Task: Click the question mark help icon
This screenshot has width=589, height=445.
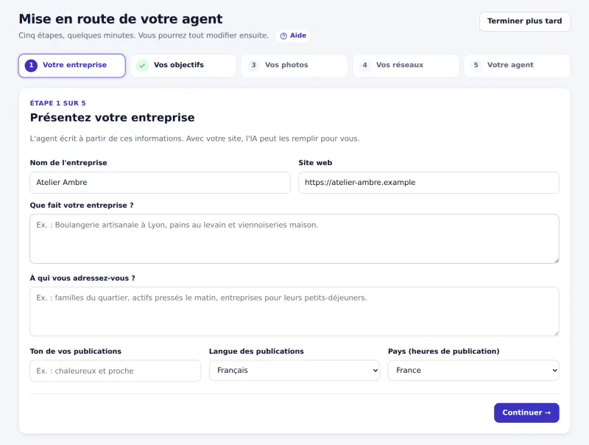Action: click(x=283, y=36)
